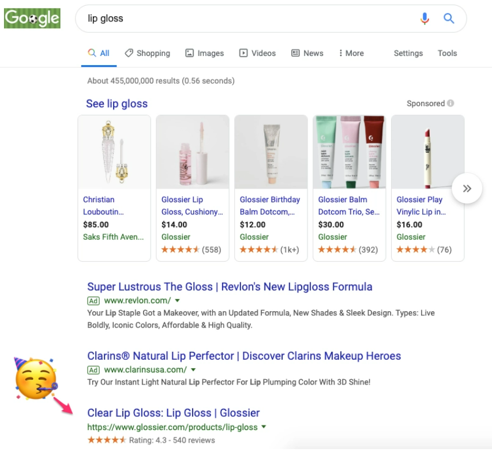Open the Clear Lip Gloss Glossier result
The height and width of the screenshot is (456, 492).
174,413
